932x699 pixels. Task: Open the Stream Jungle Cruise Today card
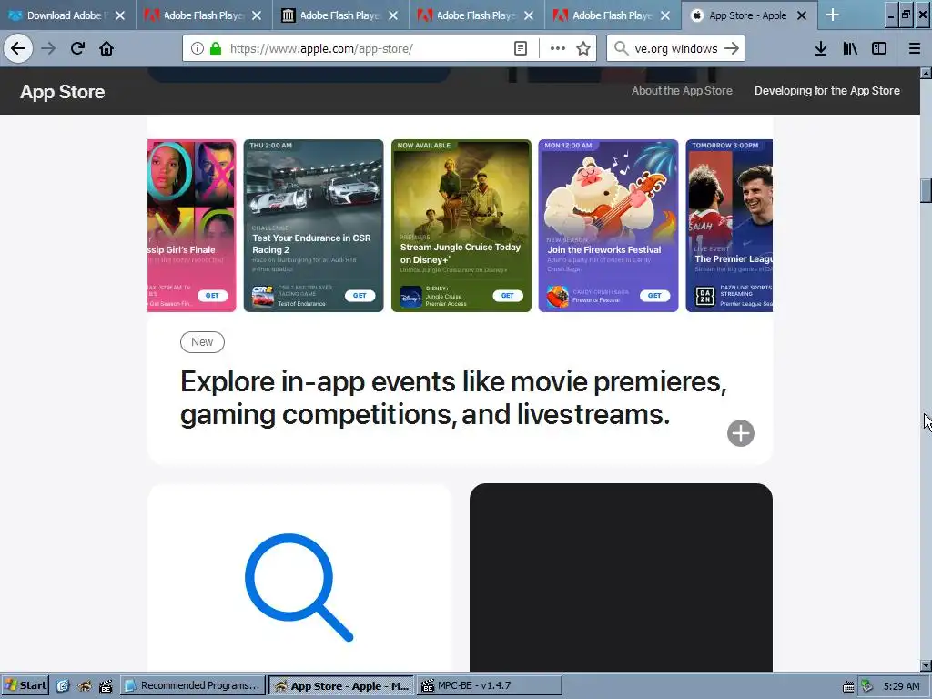461,226
